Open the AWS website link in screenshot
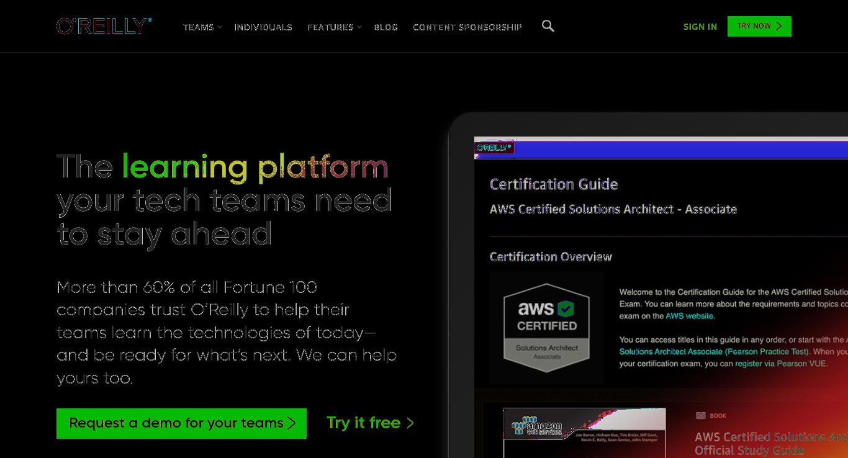This screenshot has height=458, width=848. click(x=689, y=316)
